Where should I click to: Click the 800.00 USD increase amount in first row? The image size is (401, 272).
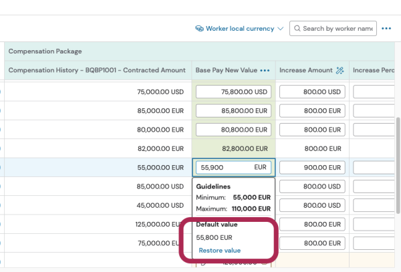tap(312, 92)
